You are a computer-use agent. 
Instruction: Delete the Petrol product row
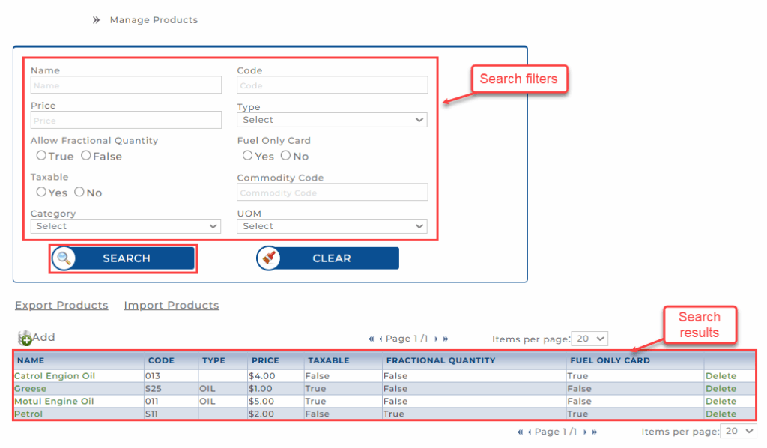click(x=721, y=414)
